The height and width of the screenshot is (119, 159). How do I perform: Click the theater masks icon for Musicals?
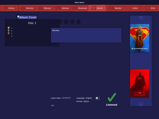point(75,8)
